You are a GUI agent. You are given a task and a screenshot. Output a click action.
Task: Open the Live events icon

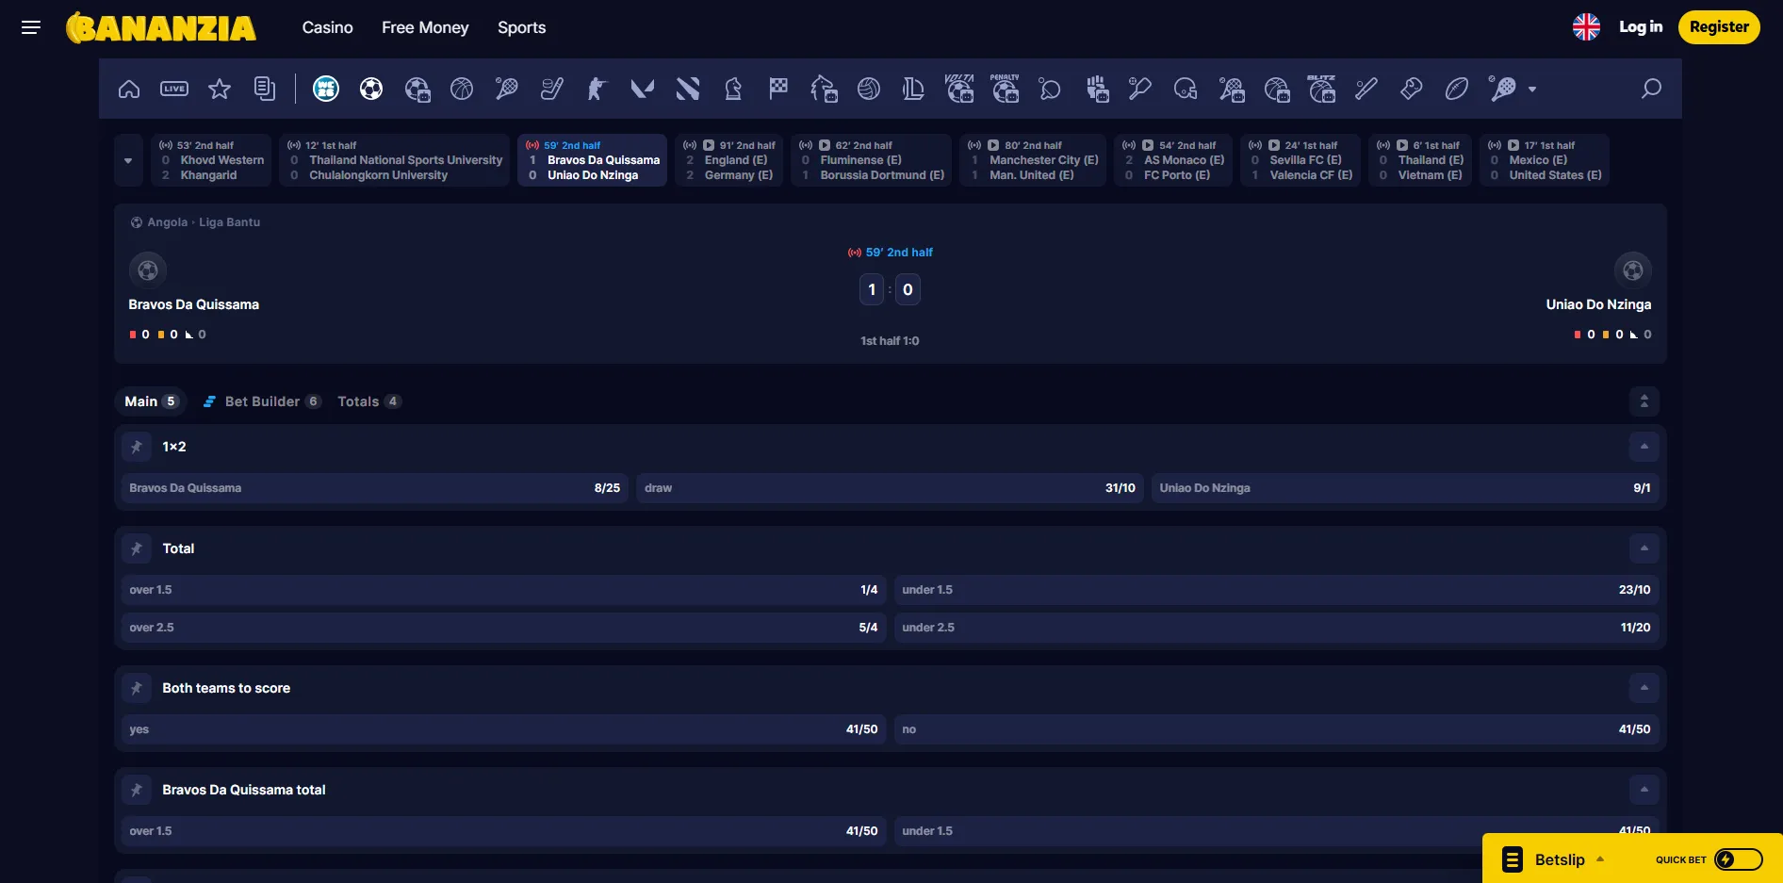click(174, 89)
